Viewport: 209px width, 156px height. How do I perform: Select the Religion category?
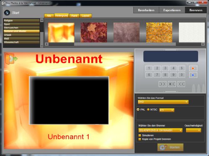pos(22,20)
